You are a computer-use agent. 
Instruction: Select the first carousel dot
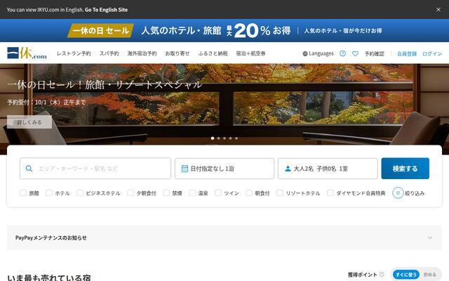pos(213,138)
